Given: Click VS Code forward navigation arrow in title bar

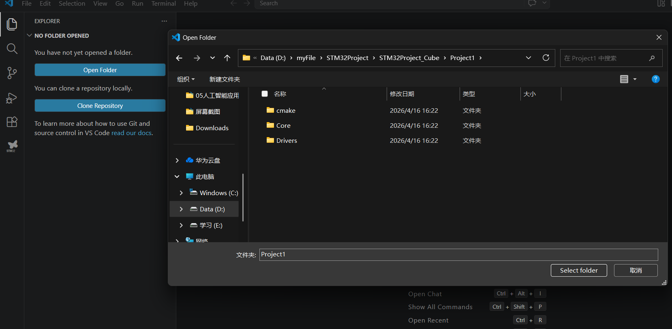Looking at the screenshot, I should 247,3.
